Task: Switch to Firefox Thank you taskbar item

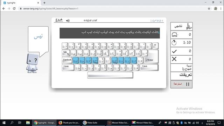Action: click(x=69, y=123)
